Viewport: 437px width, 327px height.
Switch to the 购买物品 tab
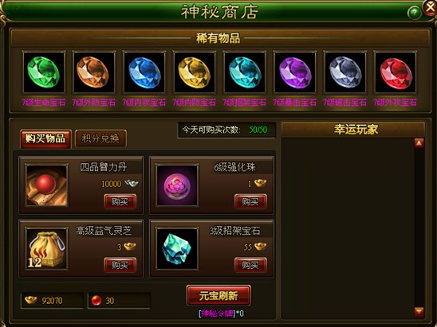pos(45,138)
